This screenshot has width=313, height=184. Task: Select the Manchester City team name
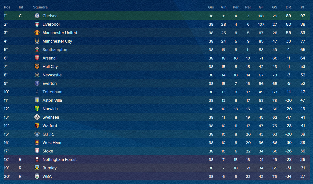click(57, 41)
